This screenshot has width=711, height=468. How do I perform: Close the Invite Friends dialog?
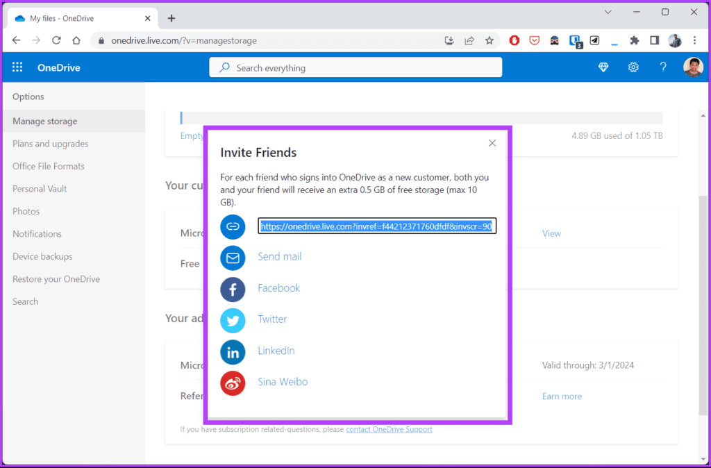(x=492, y=143)
